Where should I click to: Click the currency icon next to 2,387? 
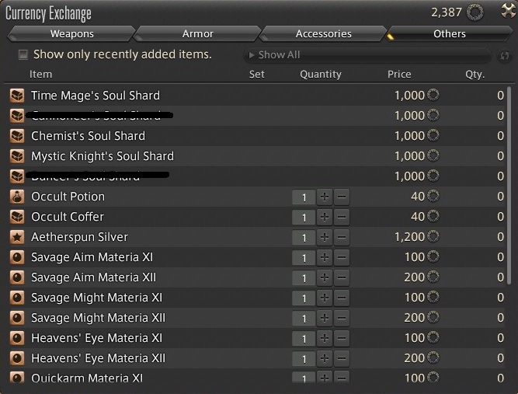click(475, 13)
